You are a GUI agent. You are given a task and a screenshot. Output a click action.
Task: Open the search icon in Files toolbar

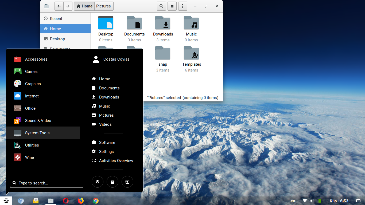(x=161, y=6)
